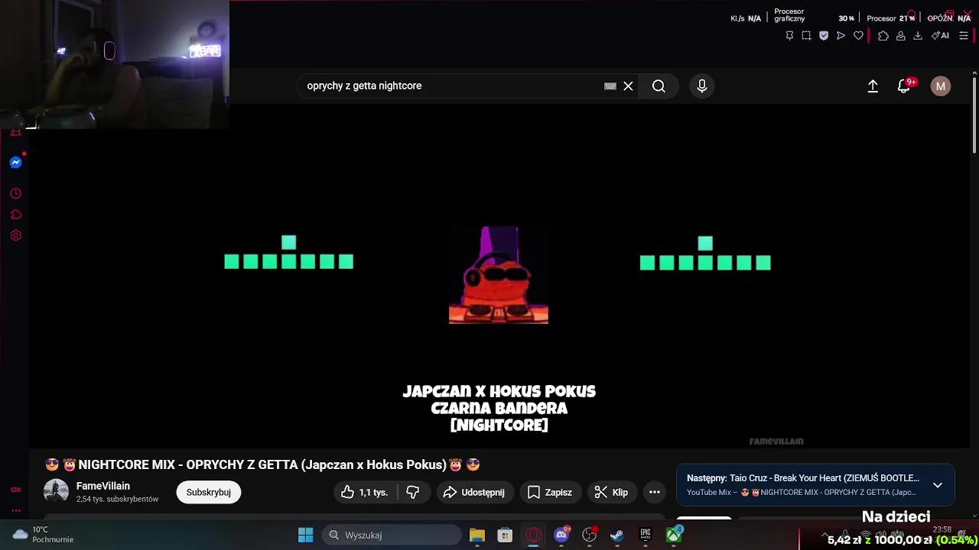Screen dimensions: 979x550
Task: Clear the YouTube search text with X
Action: coord(628,86)
